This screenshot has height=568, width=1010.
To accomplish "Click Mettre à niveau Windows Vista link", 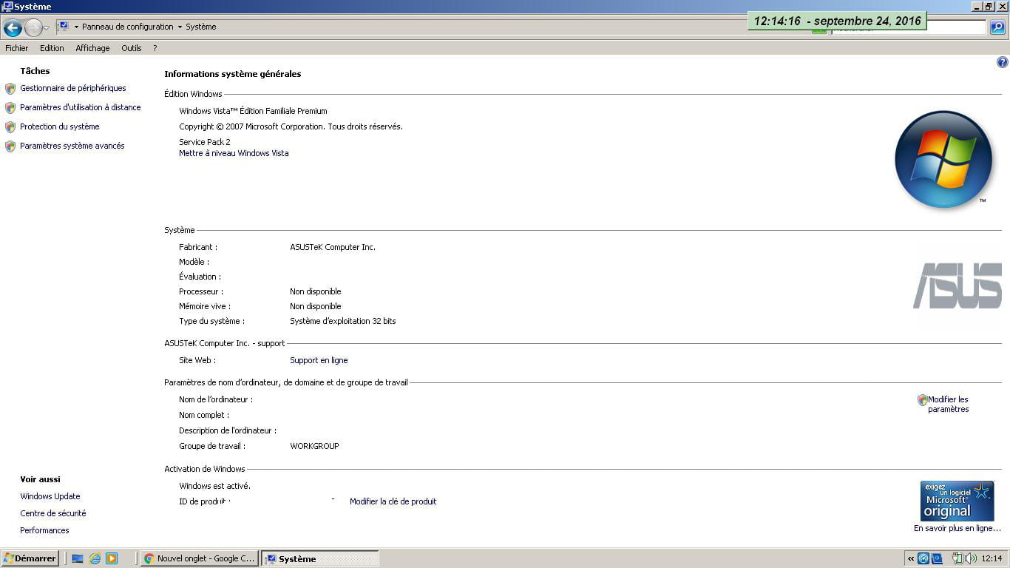I will pyautogui.click(x=234, y=153).
